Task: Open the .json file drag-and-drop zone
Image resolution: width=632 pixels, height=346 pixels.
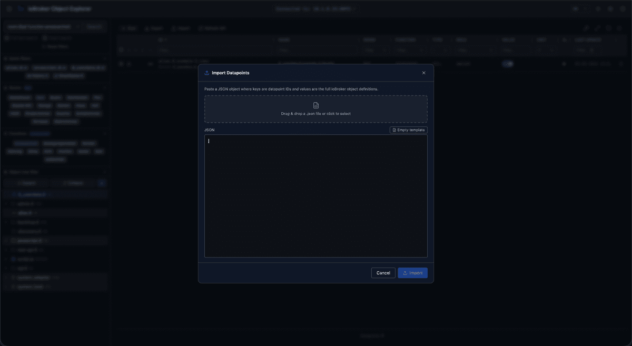Action: [x=316, y=109]
